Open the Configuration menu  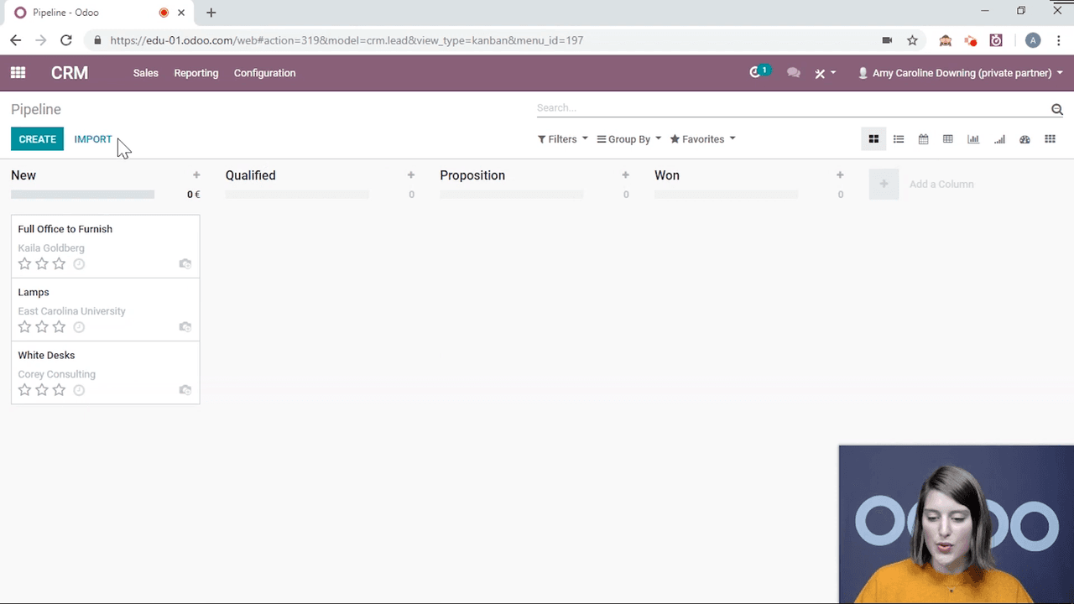(x=264, y=73)
